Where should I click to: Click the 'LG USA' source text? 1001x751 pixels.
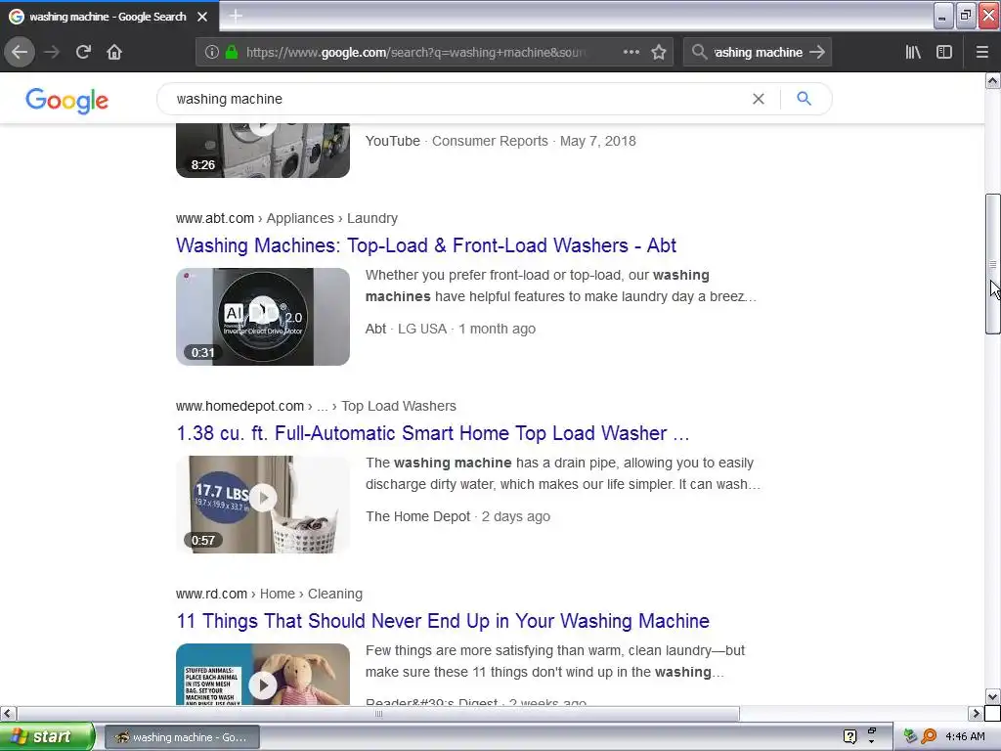[x=422, y=329]
